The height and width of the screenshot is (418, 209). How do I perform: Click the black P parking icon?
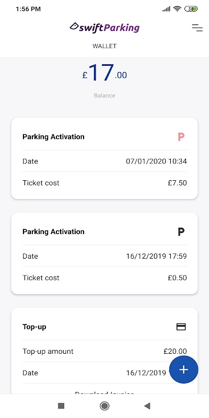[181, 232]
